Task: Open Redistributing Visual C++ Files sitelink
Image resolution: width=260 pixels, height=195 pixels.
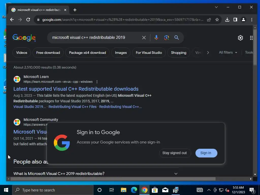Action: [72, 107]
